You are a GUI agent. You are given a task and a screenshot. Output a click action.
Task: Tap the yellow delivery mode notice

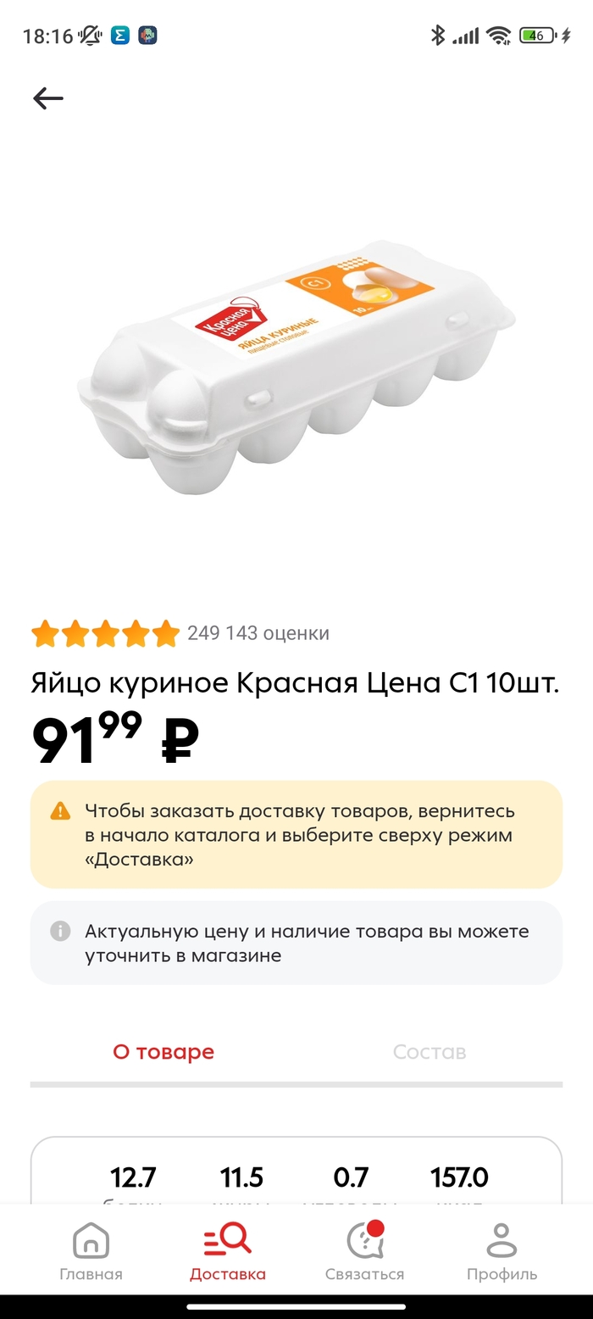tap(296, 834)
